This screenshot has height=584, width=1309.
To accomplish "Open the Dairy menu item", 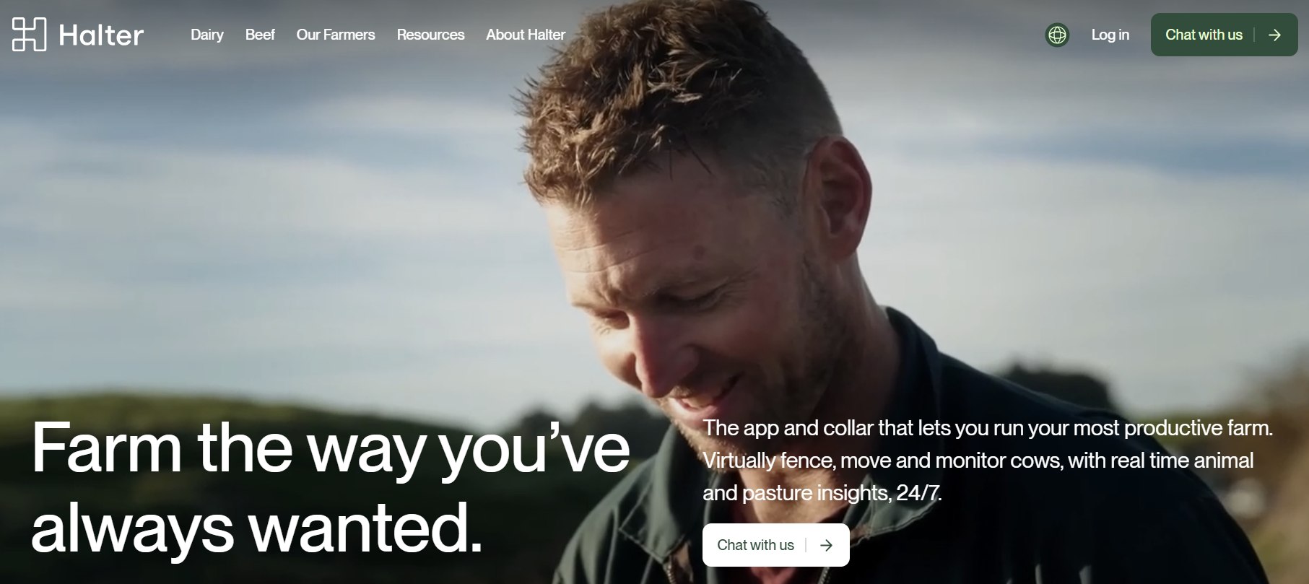I will [x=207, y=35].
